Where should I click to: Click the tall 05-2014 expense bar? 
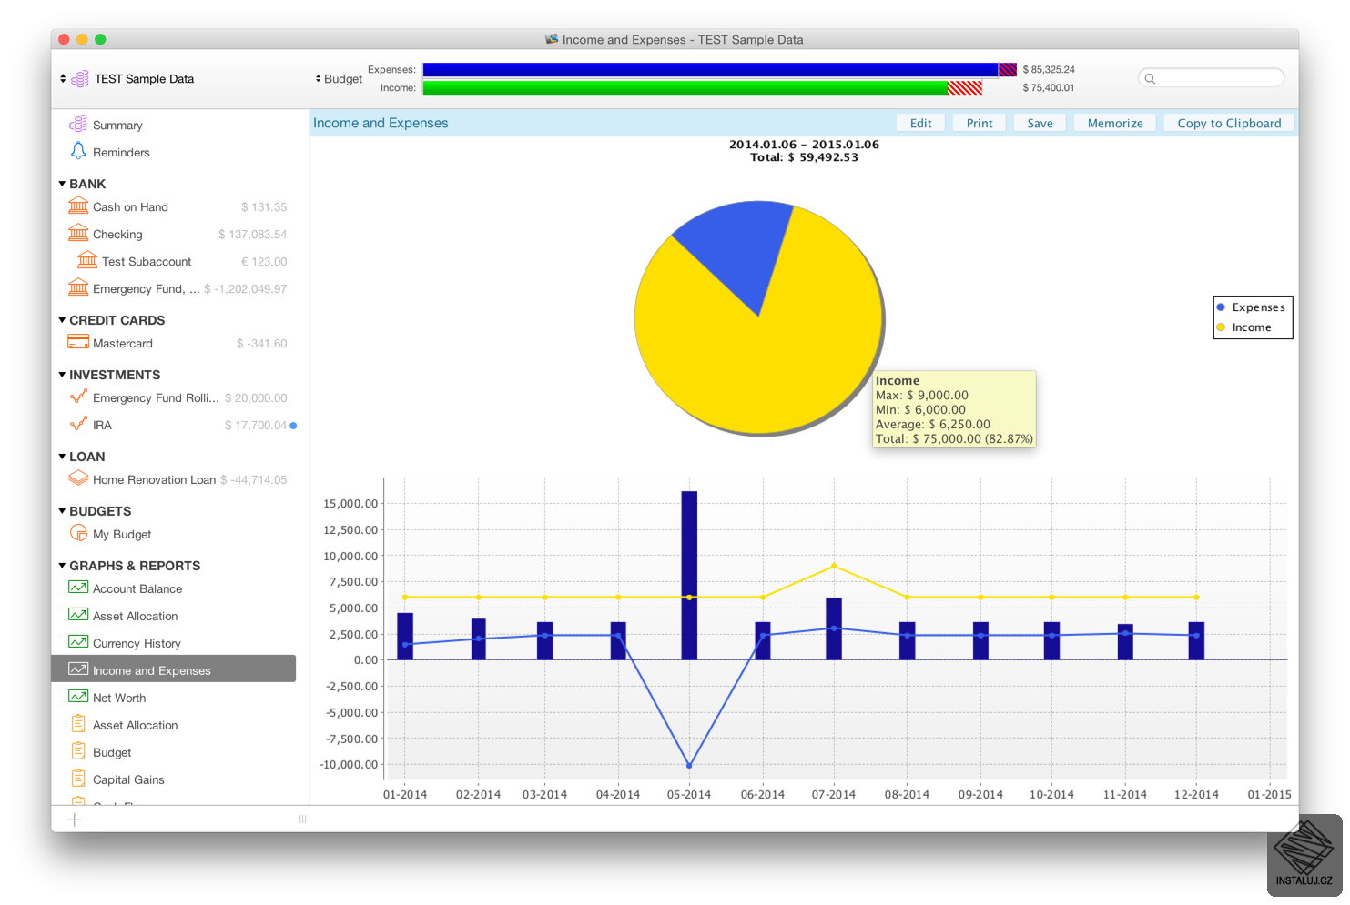pyautogui.click(x=689, y=575)
